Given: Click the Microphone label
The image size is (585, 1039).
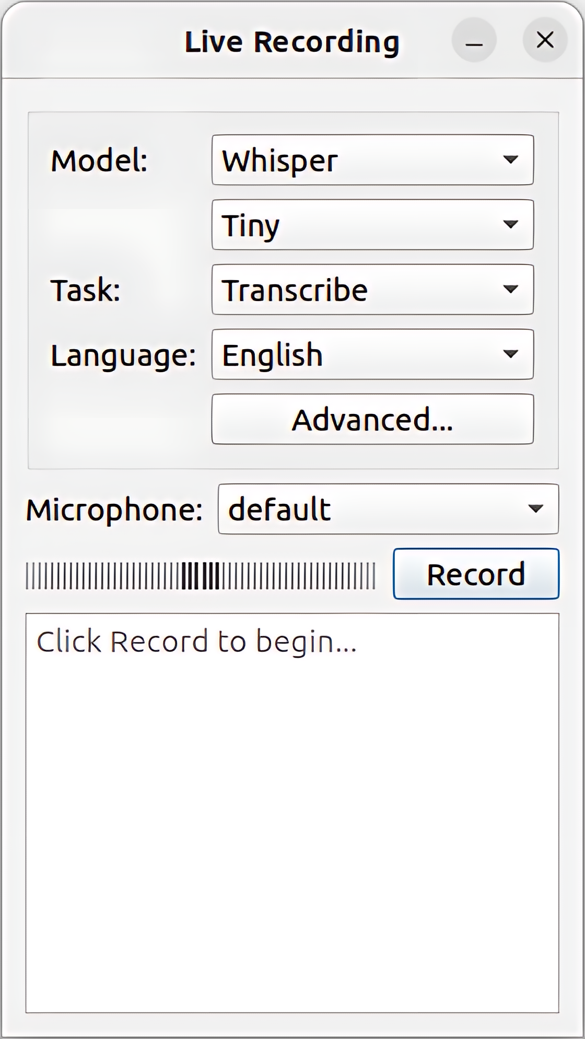Looking at the screenshot, I should pyautogui.click(x=114, y=510).
